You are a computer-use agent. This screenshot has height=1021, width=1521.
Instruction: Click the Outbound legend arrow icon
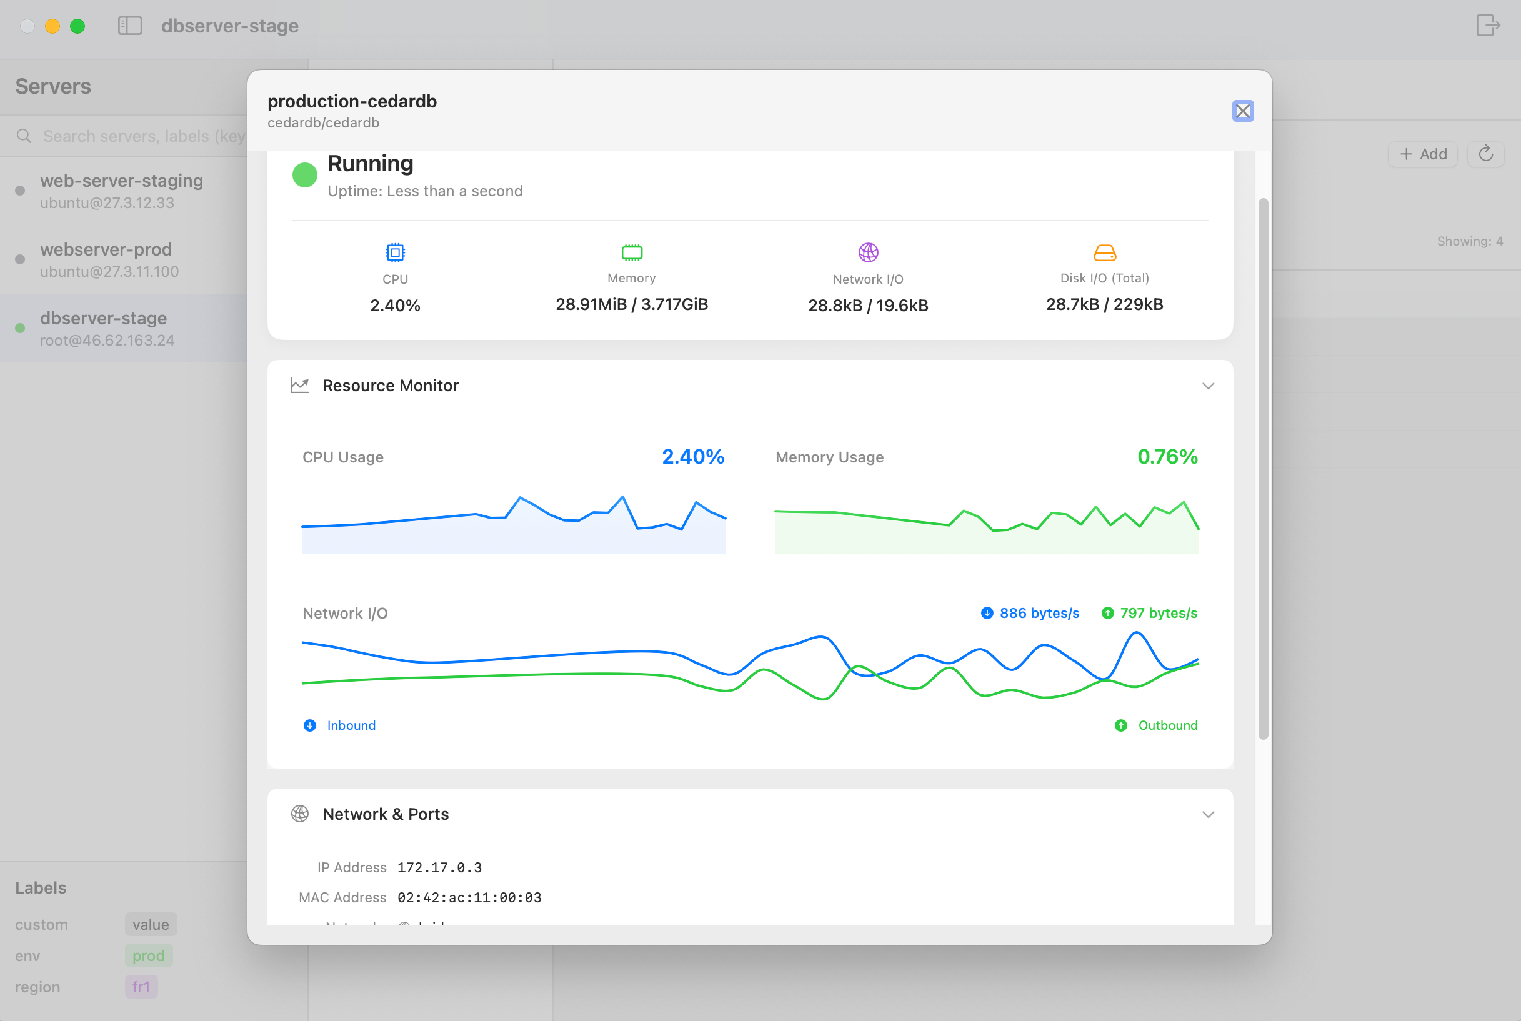pyautogui.click(x=1120, y=725)
